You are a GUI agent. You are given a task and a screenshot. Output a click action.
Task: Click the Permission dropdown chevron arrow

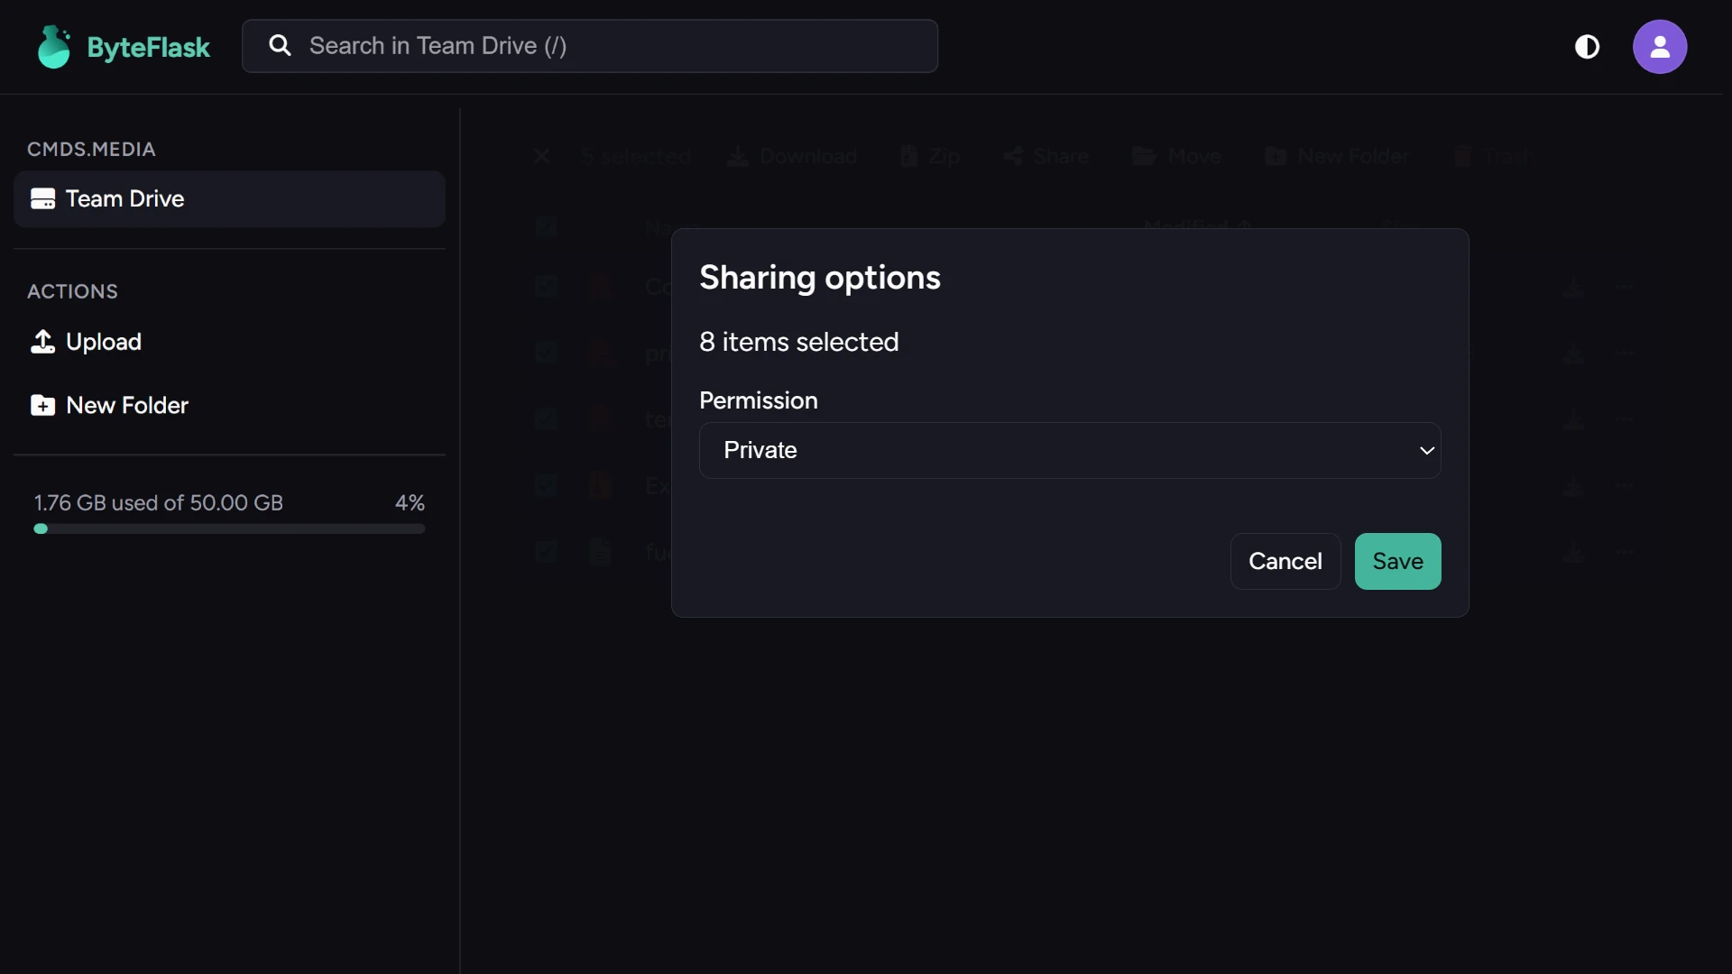(1427, 450)
